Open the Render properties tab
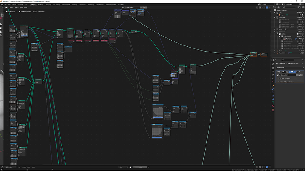 click(273, 68)
